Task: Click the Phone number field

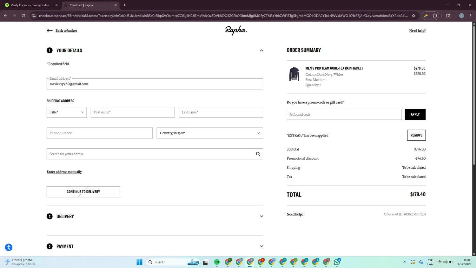Action: tap(99, 133)
